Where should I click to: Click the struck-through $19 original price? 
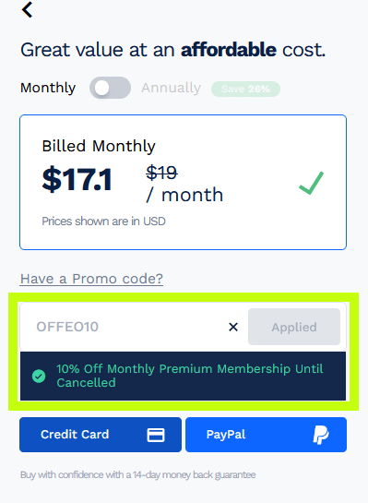tap(161, 173)
